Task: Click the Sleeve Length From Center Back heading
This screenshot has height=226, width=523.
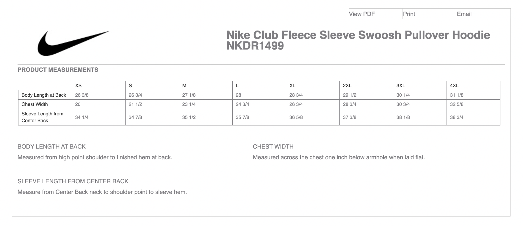Action: click(73, 181)
